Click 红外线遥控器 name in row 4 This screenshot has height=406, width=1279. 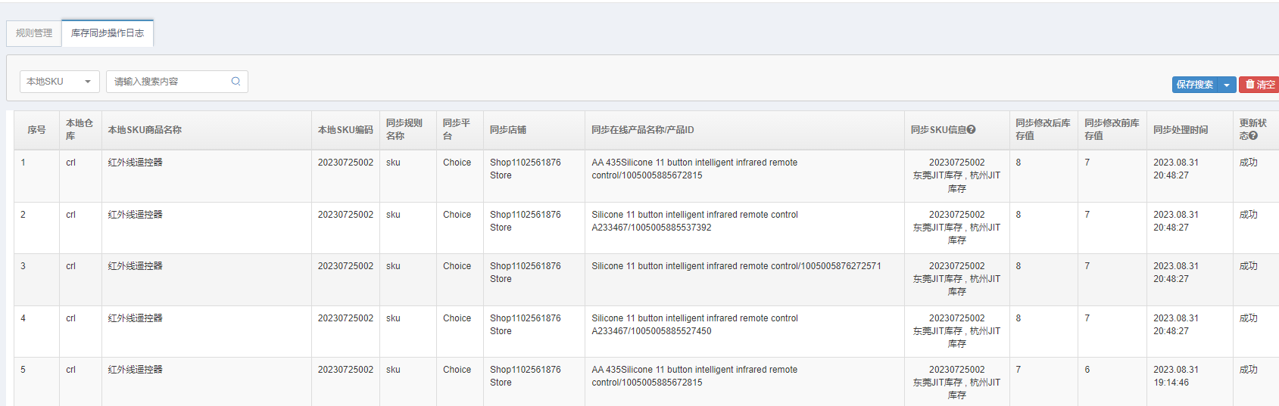tap(136, 318)
